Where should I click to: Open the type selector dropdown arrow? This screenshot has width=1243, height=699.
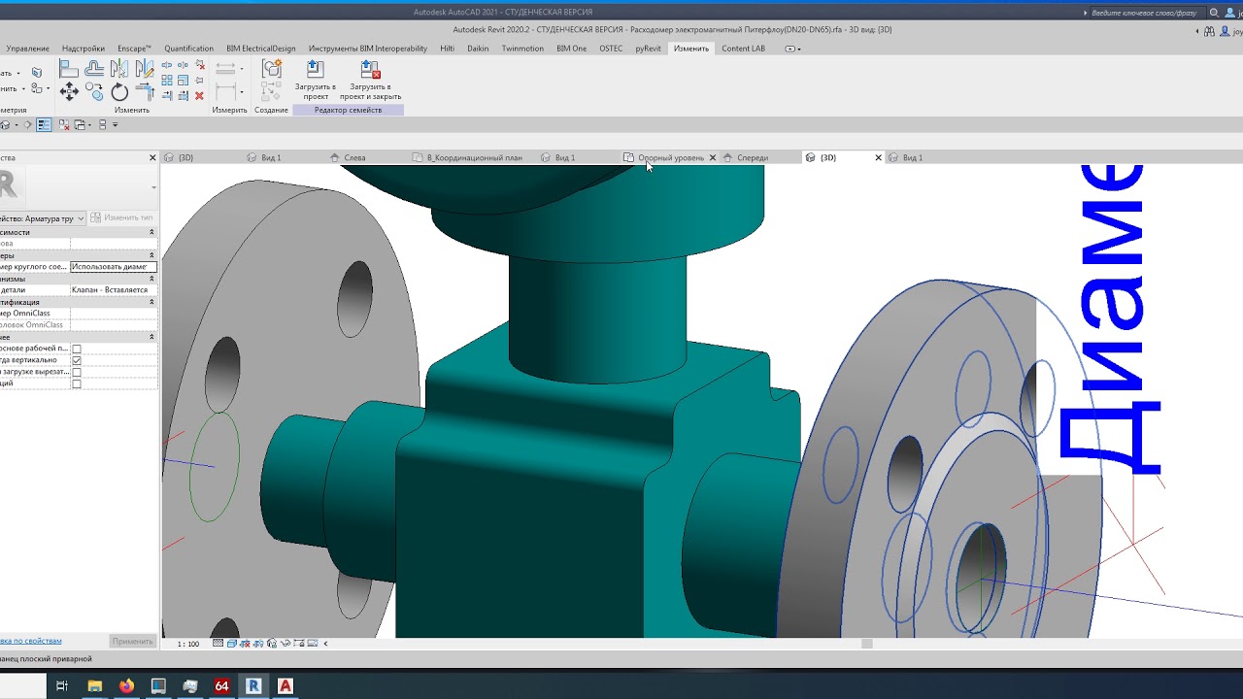(153, 187)
